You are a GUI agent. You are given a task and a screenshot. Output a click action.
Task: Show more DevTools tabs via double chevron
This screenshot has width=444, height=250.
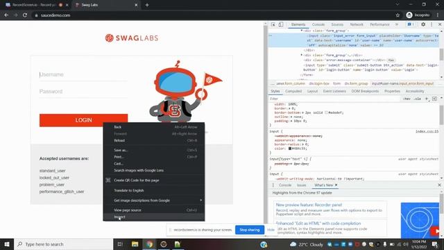(x=397, y=25)
